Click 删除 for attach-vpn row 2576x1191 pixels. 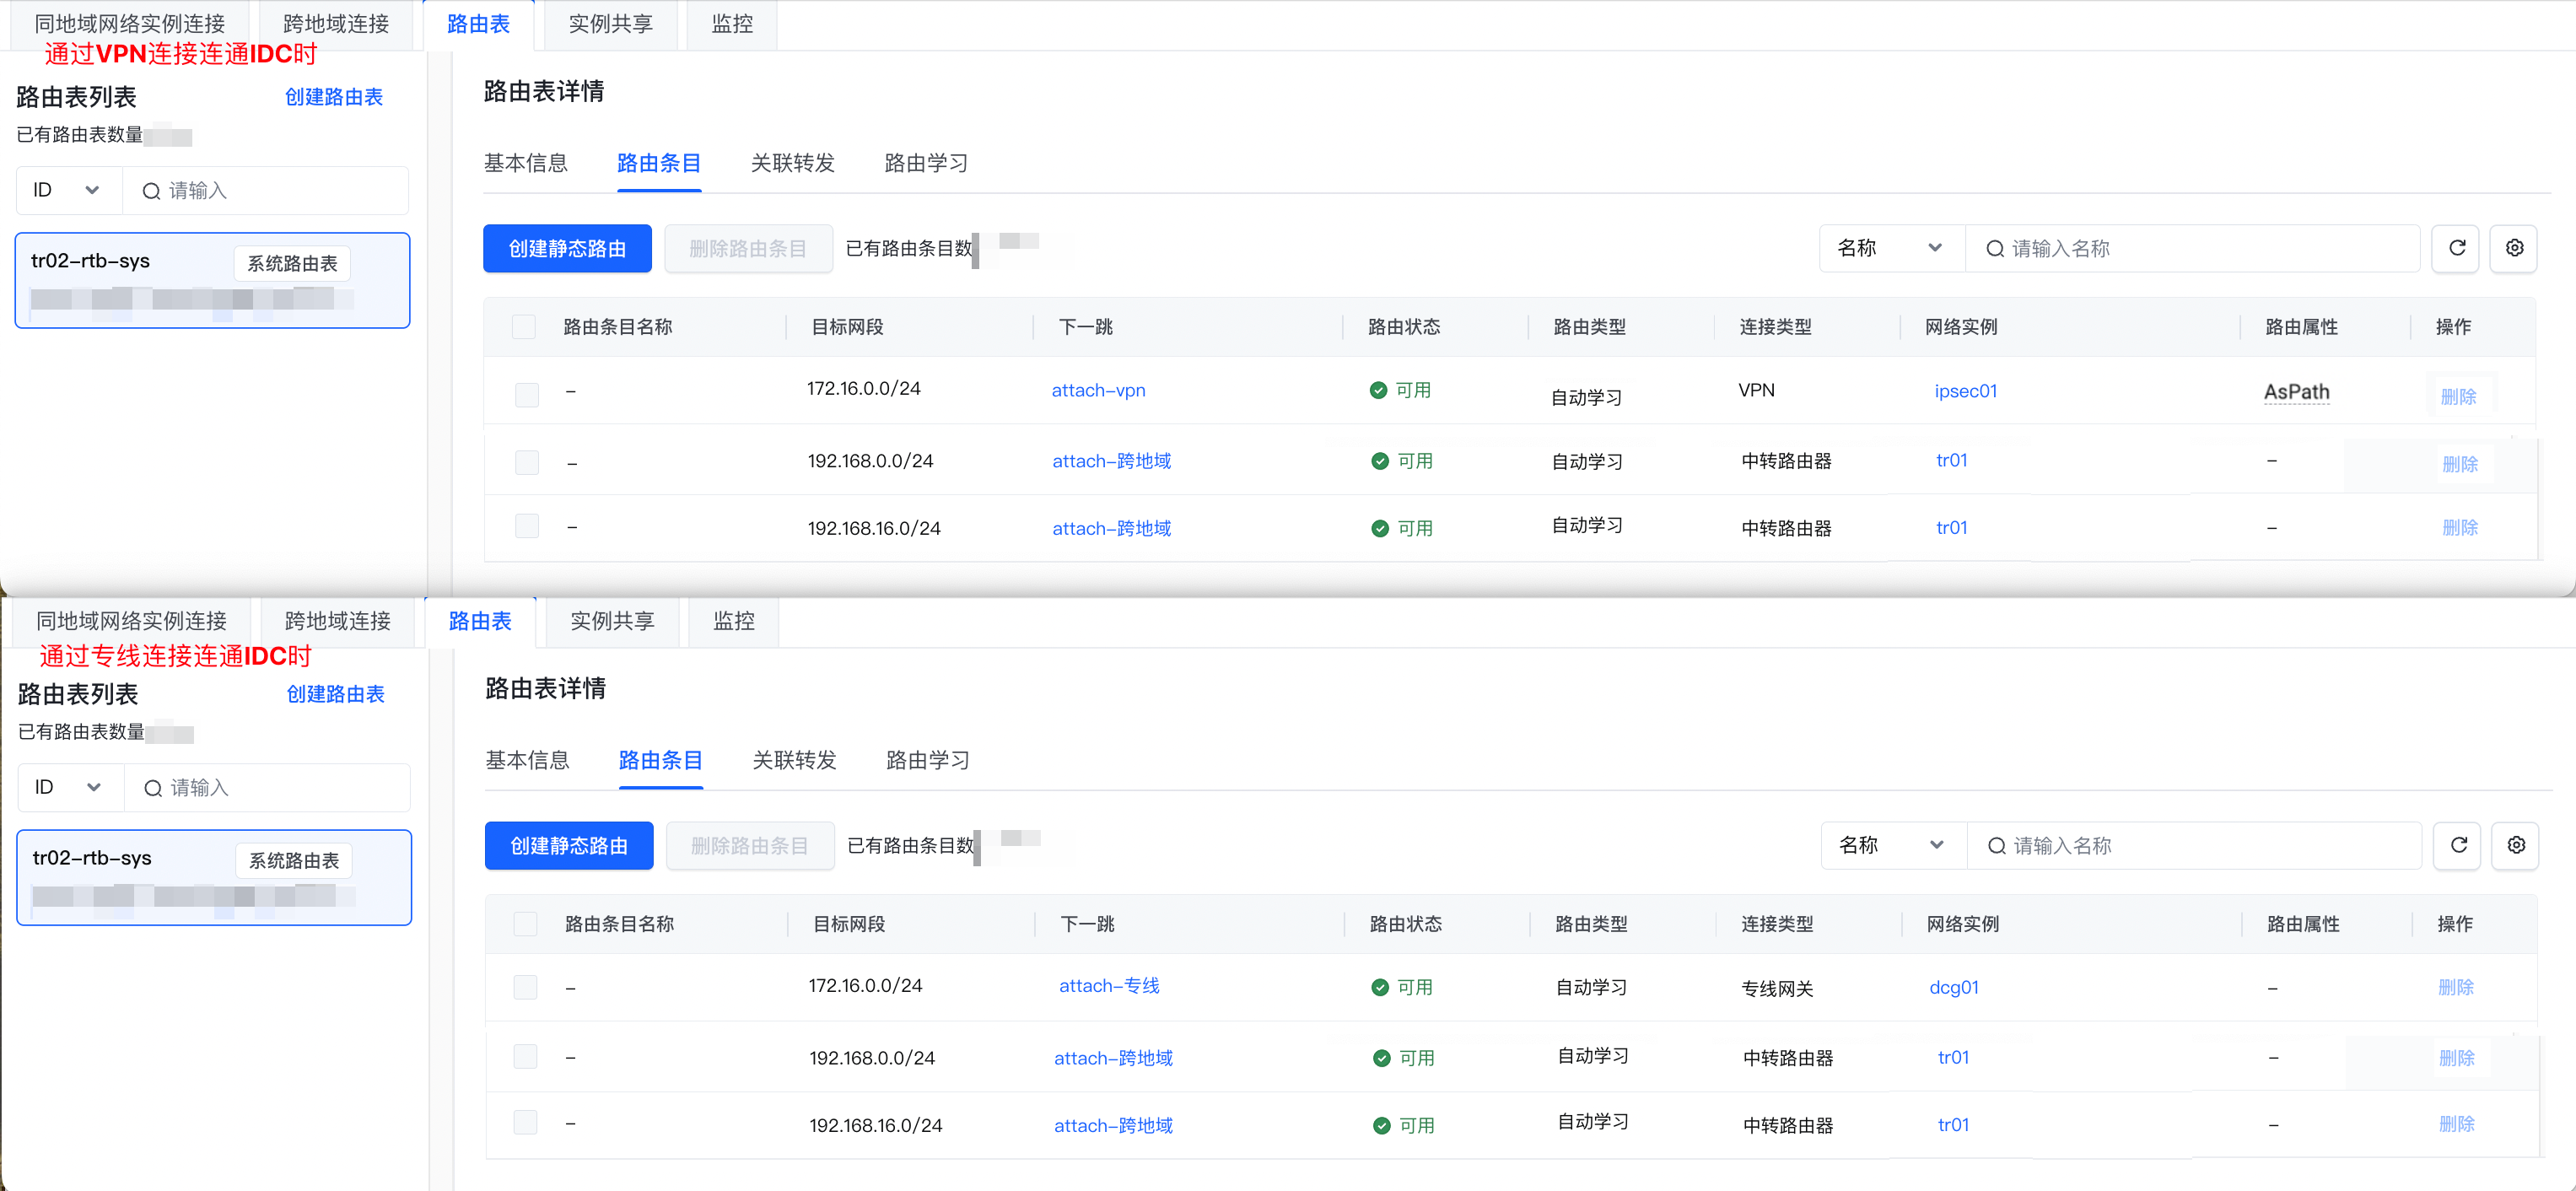click(2458, 397)
